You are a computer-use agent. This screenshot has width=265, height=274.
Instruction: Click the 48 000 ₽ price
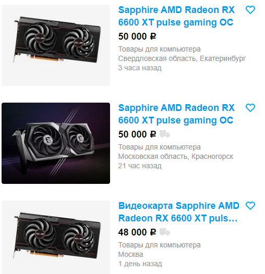point(137,232)
